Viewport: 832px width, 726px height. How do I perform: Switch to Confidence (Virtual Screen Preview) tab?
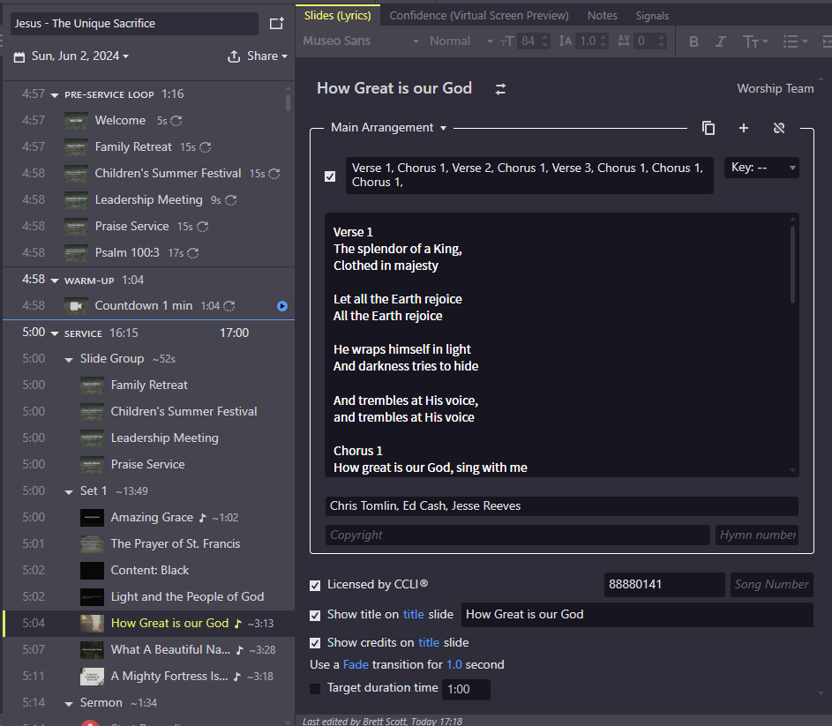[479, 15]
